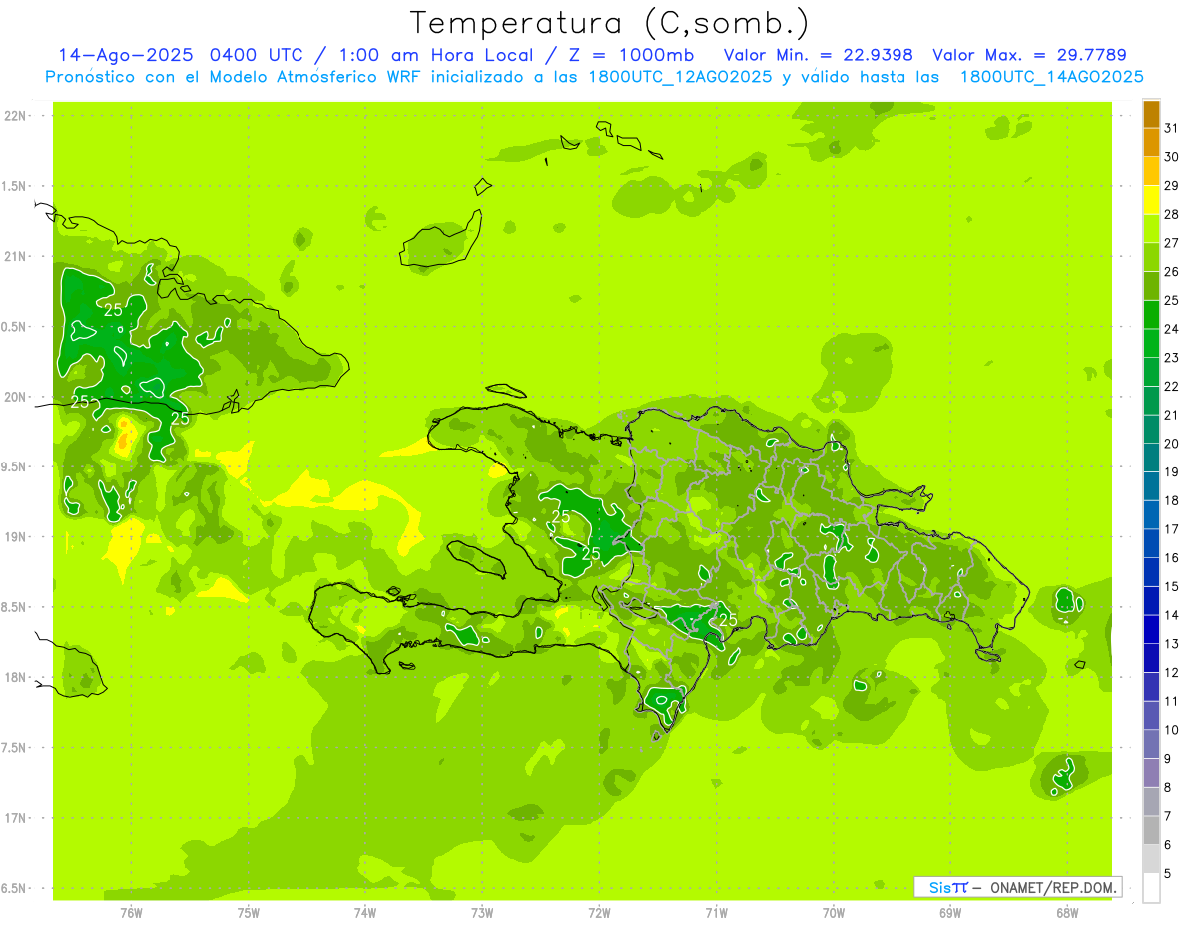Click colorbar segment between 28 and 29
1198x926 pixels.
[1152, 200]
